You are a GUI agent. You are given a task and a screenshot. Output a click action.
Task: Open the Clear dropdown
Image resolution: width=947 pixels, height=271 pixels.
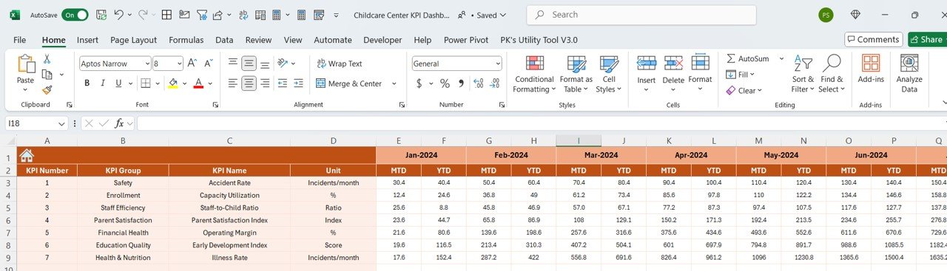pos(744,91)
